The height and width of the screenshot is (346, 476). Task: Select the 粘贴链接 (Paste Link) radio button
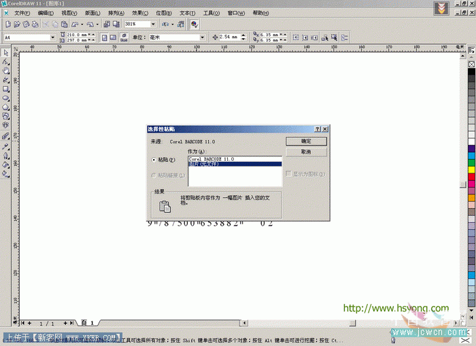(154, 175)
